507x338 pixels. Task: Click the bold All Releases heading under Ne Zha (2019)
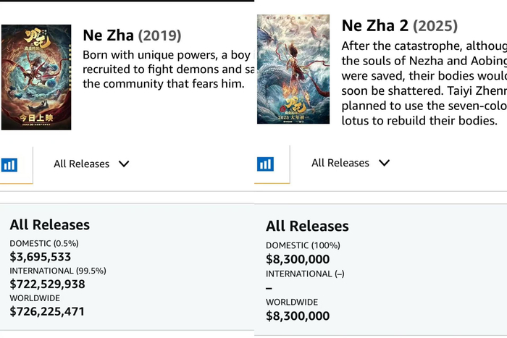(x=50, y=225)
